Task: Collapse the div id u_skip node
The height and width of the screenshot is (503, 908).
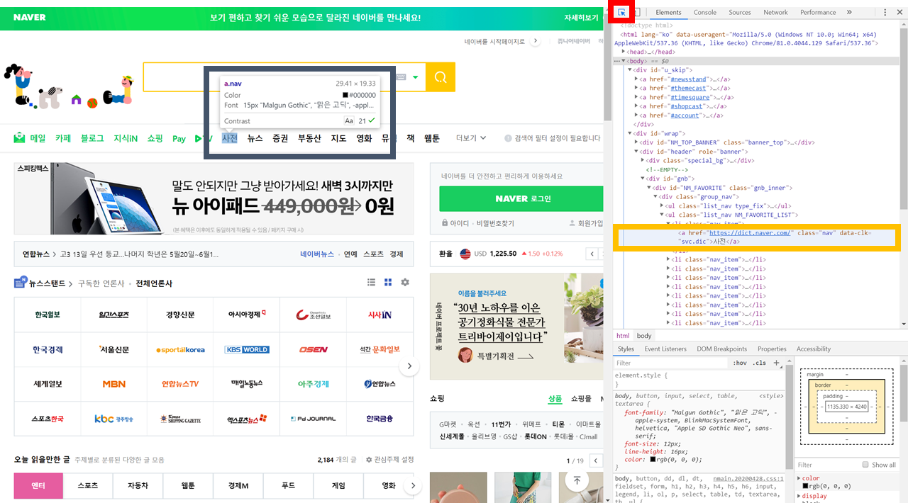Action: (630, 70)
